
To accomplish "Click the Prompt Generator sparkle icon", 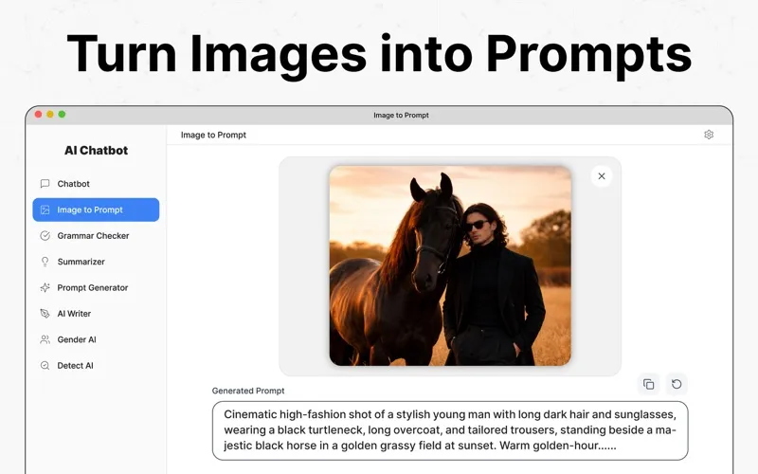I will click(45, 288).
